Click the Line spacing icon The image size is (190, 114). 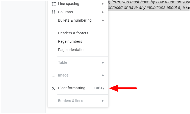(x=54, y=4)
